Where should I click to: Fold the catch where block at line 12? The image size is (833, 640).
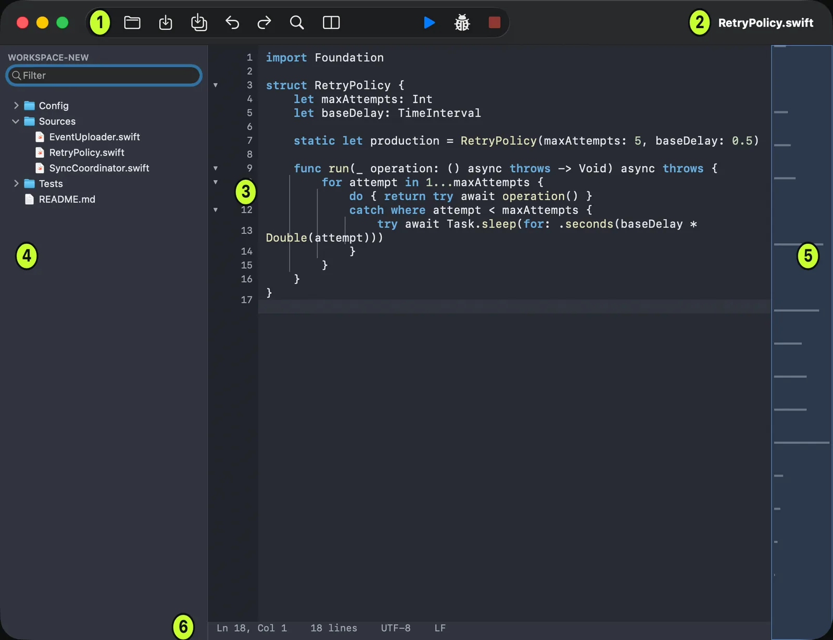[216, 210]
